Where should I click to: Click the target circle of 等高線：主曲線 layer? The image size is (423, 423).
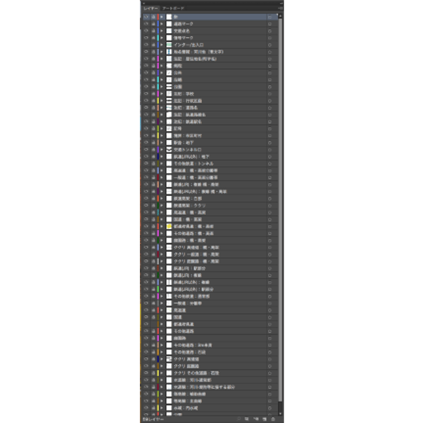(269, 401)
